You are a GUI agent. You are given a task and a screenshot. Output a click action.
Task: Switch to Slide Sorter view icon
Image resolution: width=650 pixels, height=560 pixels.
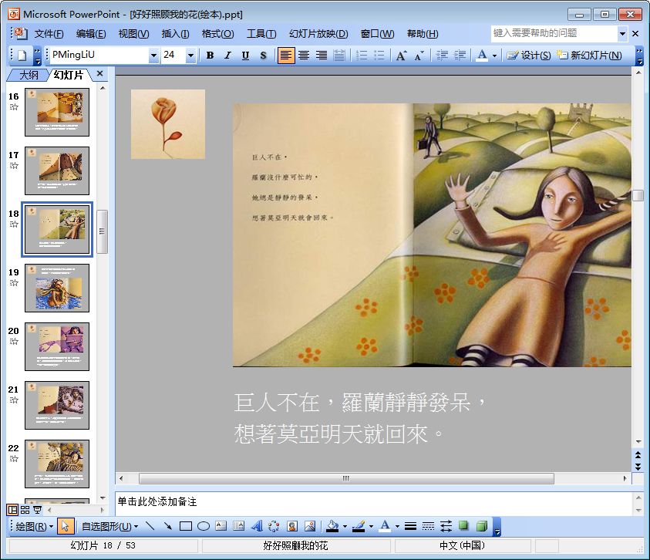point(25,510)
